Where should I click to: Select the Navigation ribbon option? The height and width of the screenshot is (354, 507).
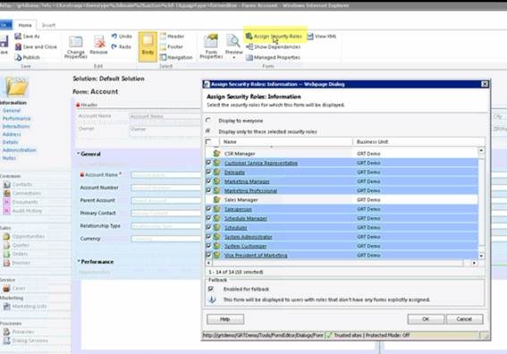pyautogui.click(x=176, y=57)
